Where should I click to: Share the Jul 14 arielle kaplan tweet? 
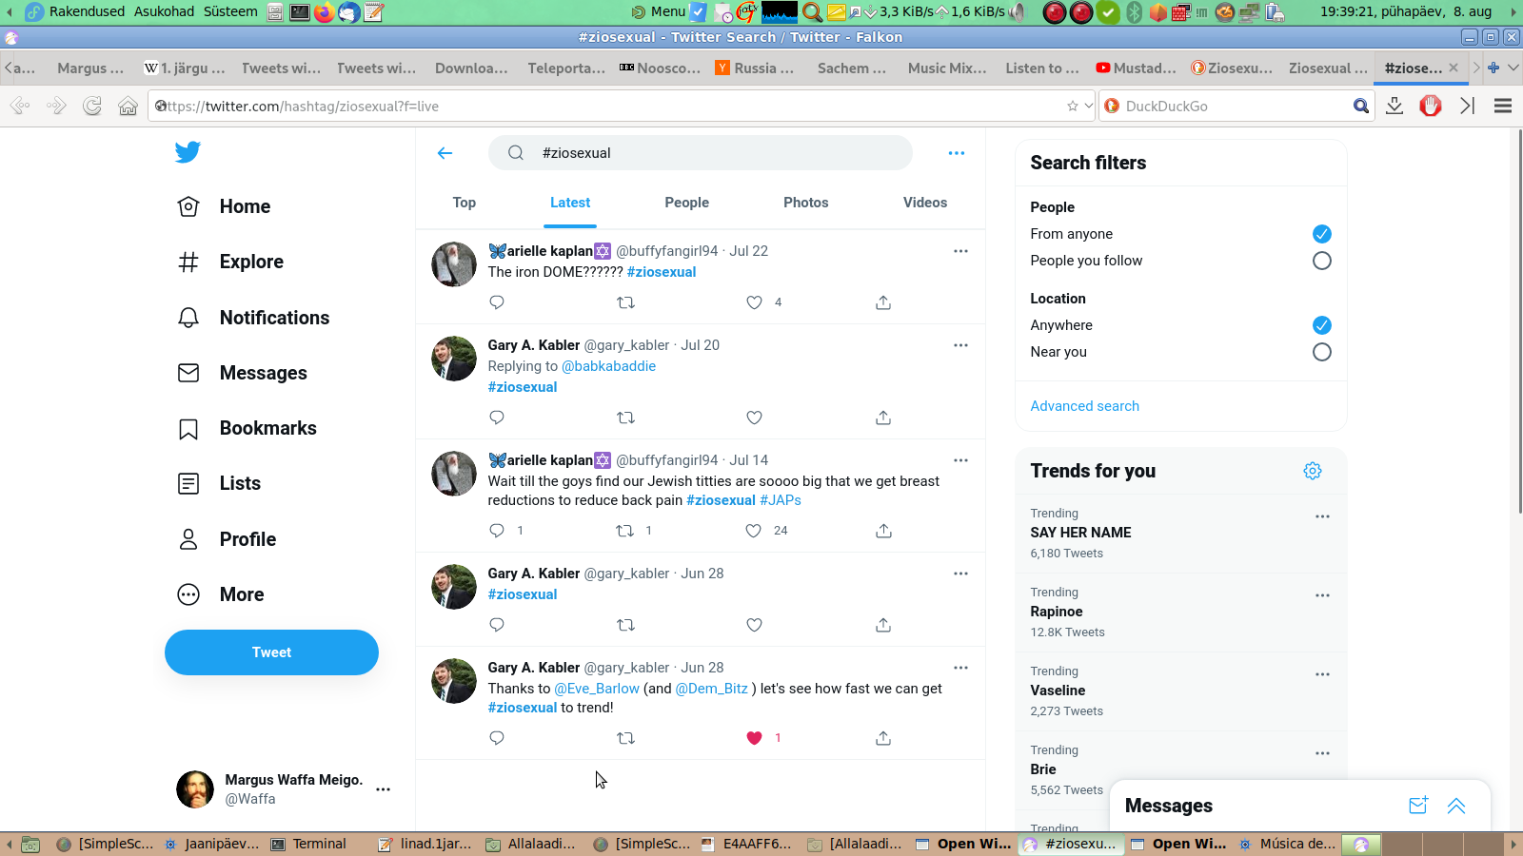[883, 531]
